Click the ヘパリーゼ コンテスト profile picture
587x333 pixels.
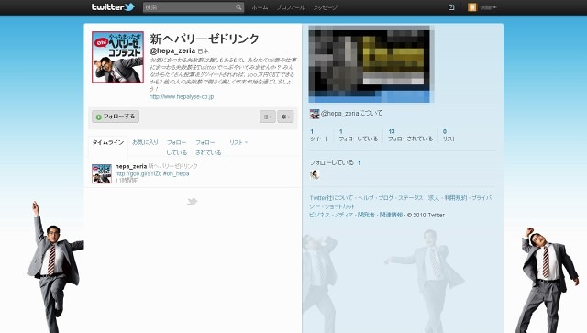(118, 57)
